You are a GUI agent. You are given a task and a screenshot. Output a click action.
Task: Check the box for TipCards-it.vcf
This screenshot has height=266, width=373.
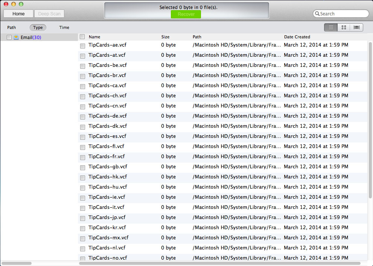[82, 208]
